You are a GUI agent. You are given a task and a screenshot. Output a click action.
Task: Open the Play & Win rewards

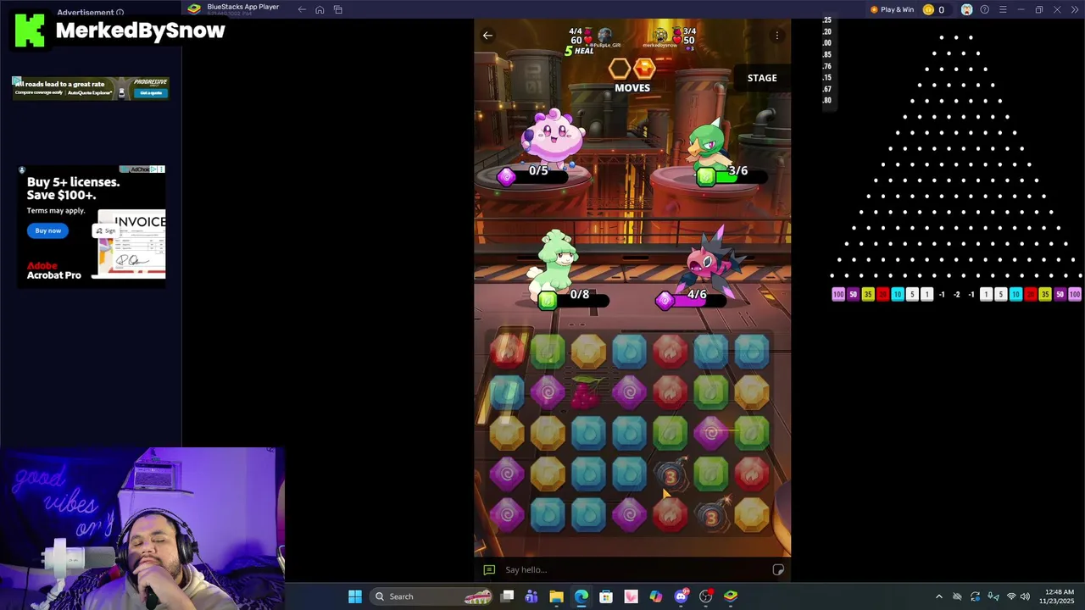[x=893, y=9]
